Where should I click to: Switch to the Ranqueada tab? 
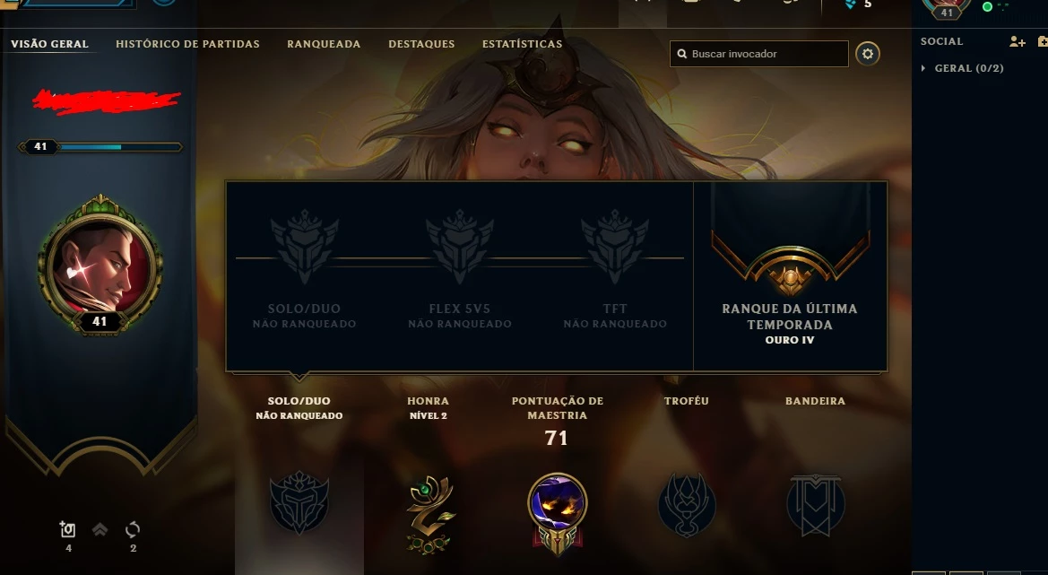324,44
